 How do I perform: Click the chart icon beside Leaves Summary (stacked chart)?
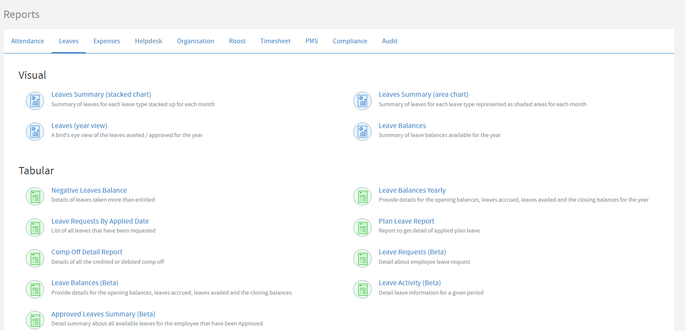point(35,101)
